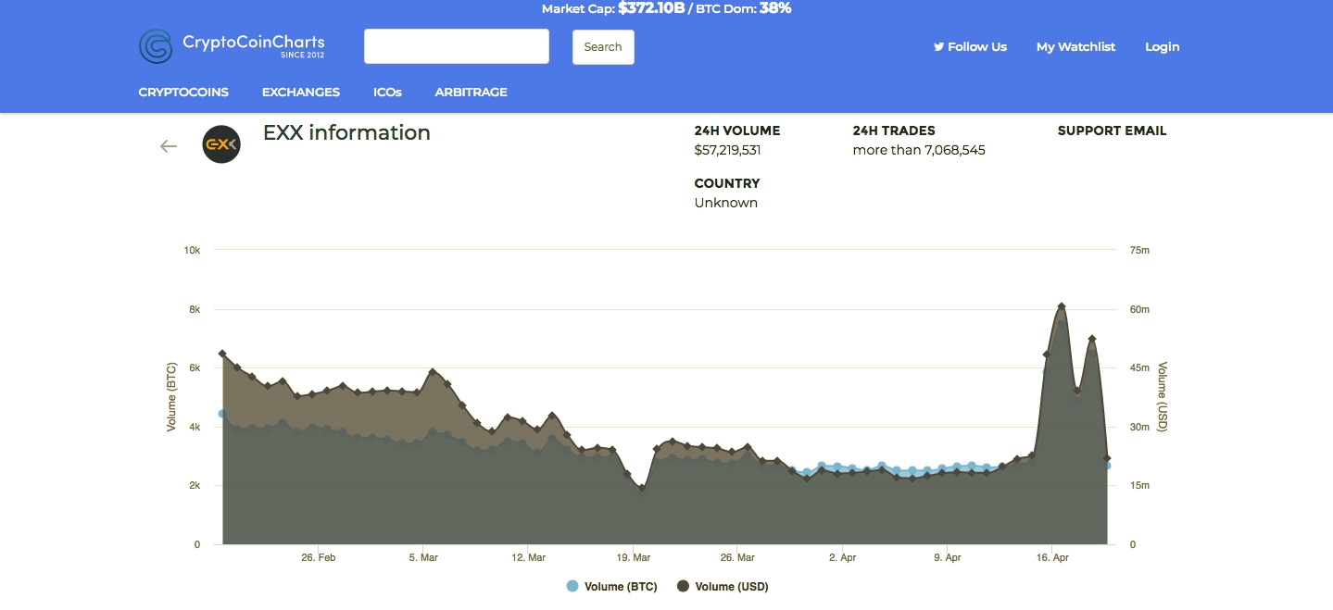This screenshot has width=1333, height=610.
Task: Click the 24H VOLUME label
Action: coord(737,131)
